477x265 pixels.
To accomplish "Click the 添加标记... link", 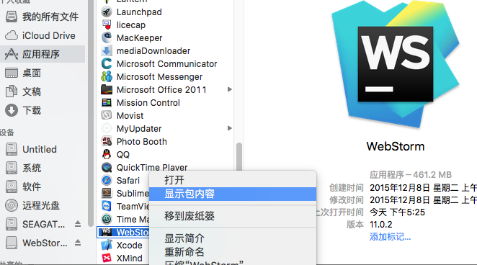I will coord(391,236).
